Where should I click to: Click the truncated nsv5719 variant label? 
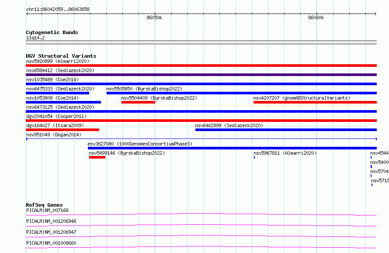[x=380, y=180]
